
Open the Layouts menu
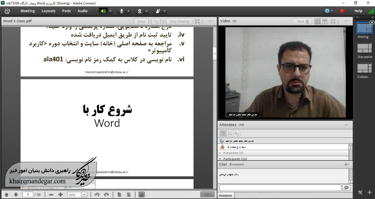coord(48,11)
